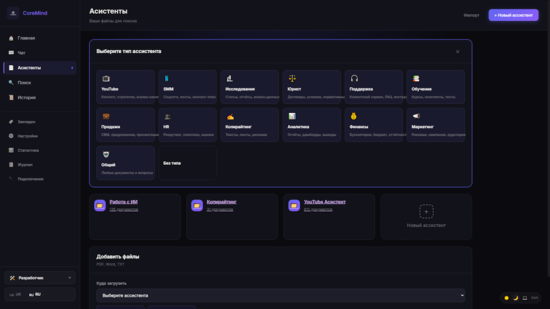Click the + Новый ассистент button

point(513,15)
